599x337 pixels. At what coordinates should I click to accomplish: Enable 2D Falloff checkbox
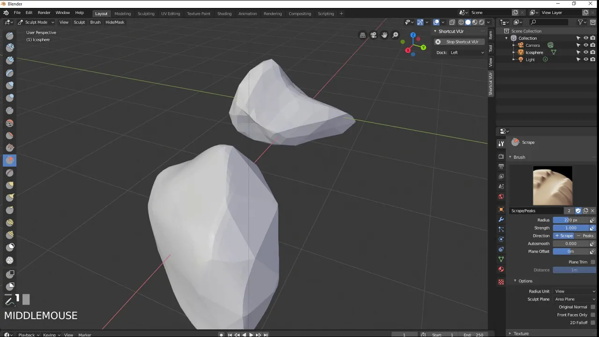(593, 322)
